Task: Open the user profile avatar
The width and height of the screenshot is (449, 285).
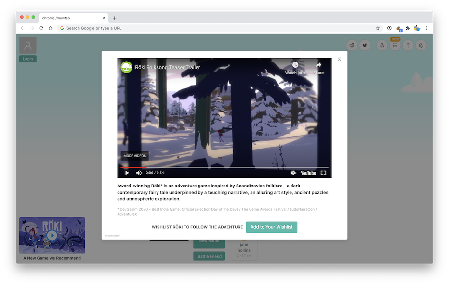Action: [28, 45]
